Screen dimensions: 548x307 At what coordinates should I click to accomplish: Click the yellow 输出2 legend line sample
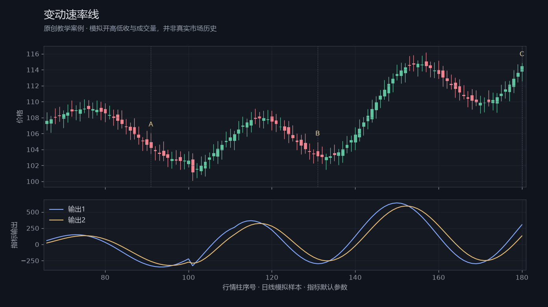click(x=56, y=220)
